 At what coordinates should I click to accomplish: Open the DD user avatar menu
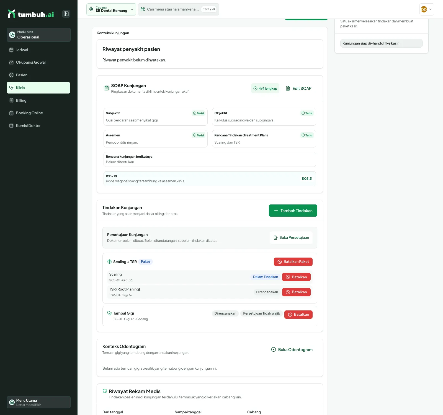click(427, 9)
